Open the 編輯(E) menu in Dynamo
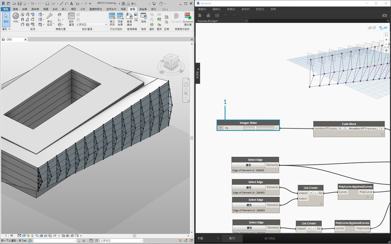Screen dimensions: 391x244 216,9
